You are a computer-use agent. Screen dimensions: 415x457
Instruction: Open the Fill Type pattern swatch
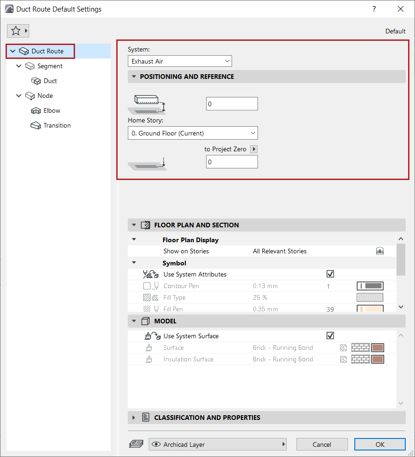coord(370,297)
